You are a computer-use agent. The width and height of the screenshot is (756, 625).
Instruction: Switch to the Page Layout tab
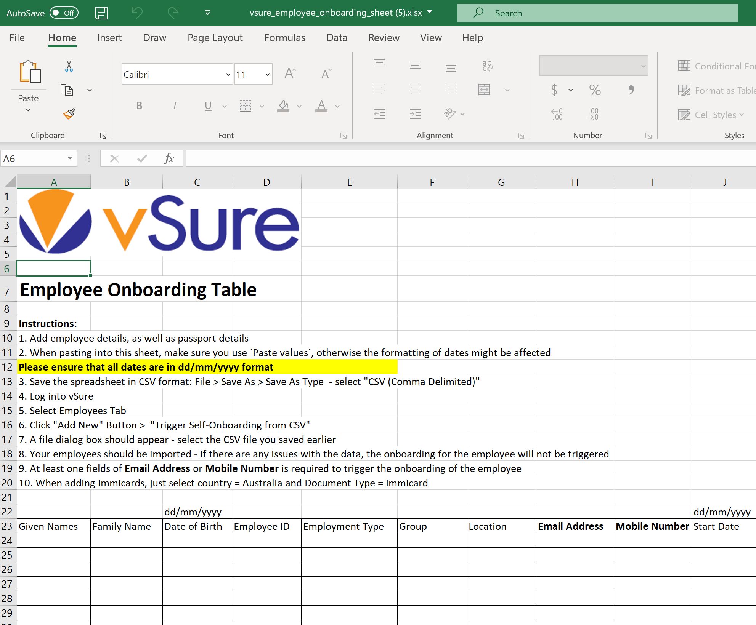coord(215,38)
